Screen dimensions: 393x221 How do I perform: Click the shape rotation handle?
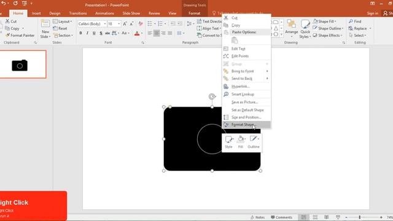(x=212, y=96)
